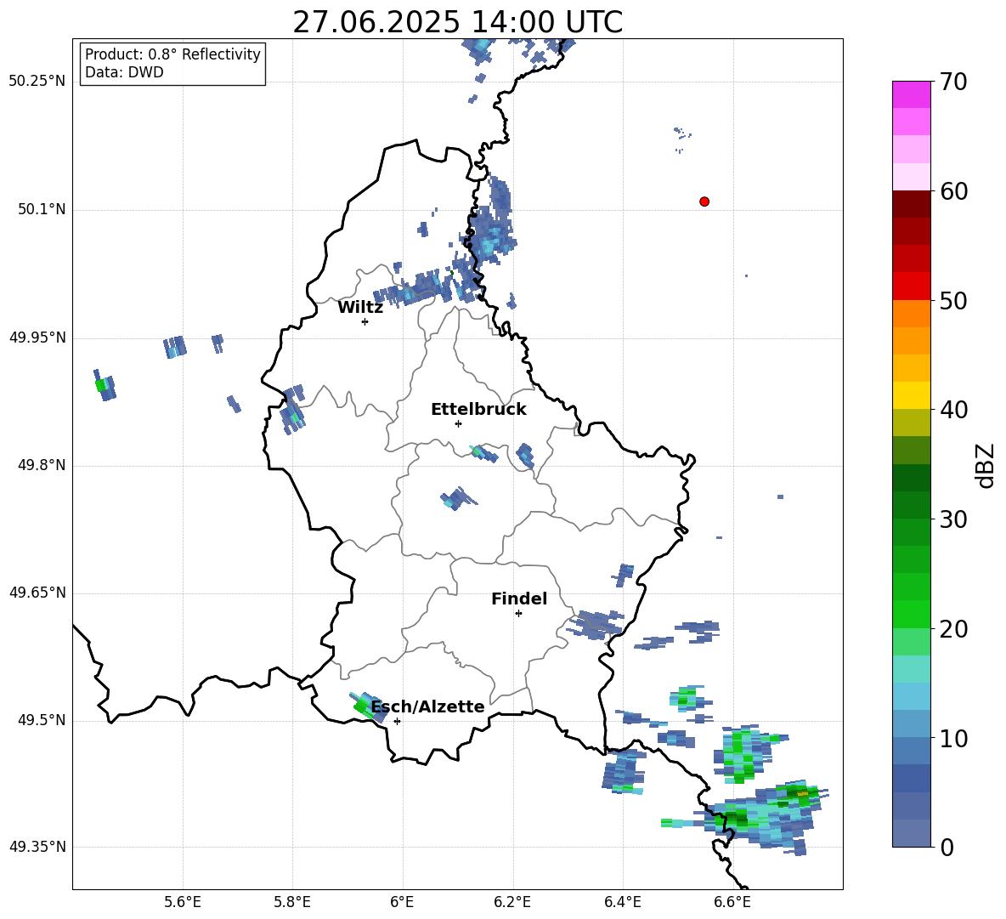Click the 6.6°E longitude label

pos(732,903)
